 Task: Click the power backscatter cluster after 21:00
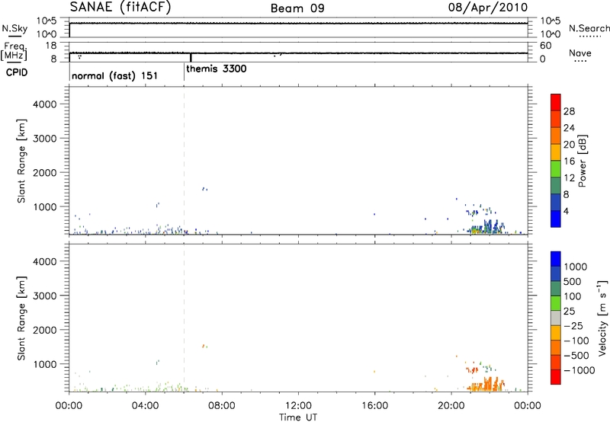click(486, 227)
